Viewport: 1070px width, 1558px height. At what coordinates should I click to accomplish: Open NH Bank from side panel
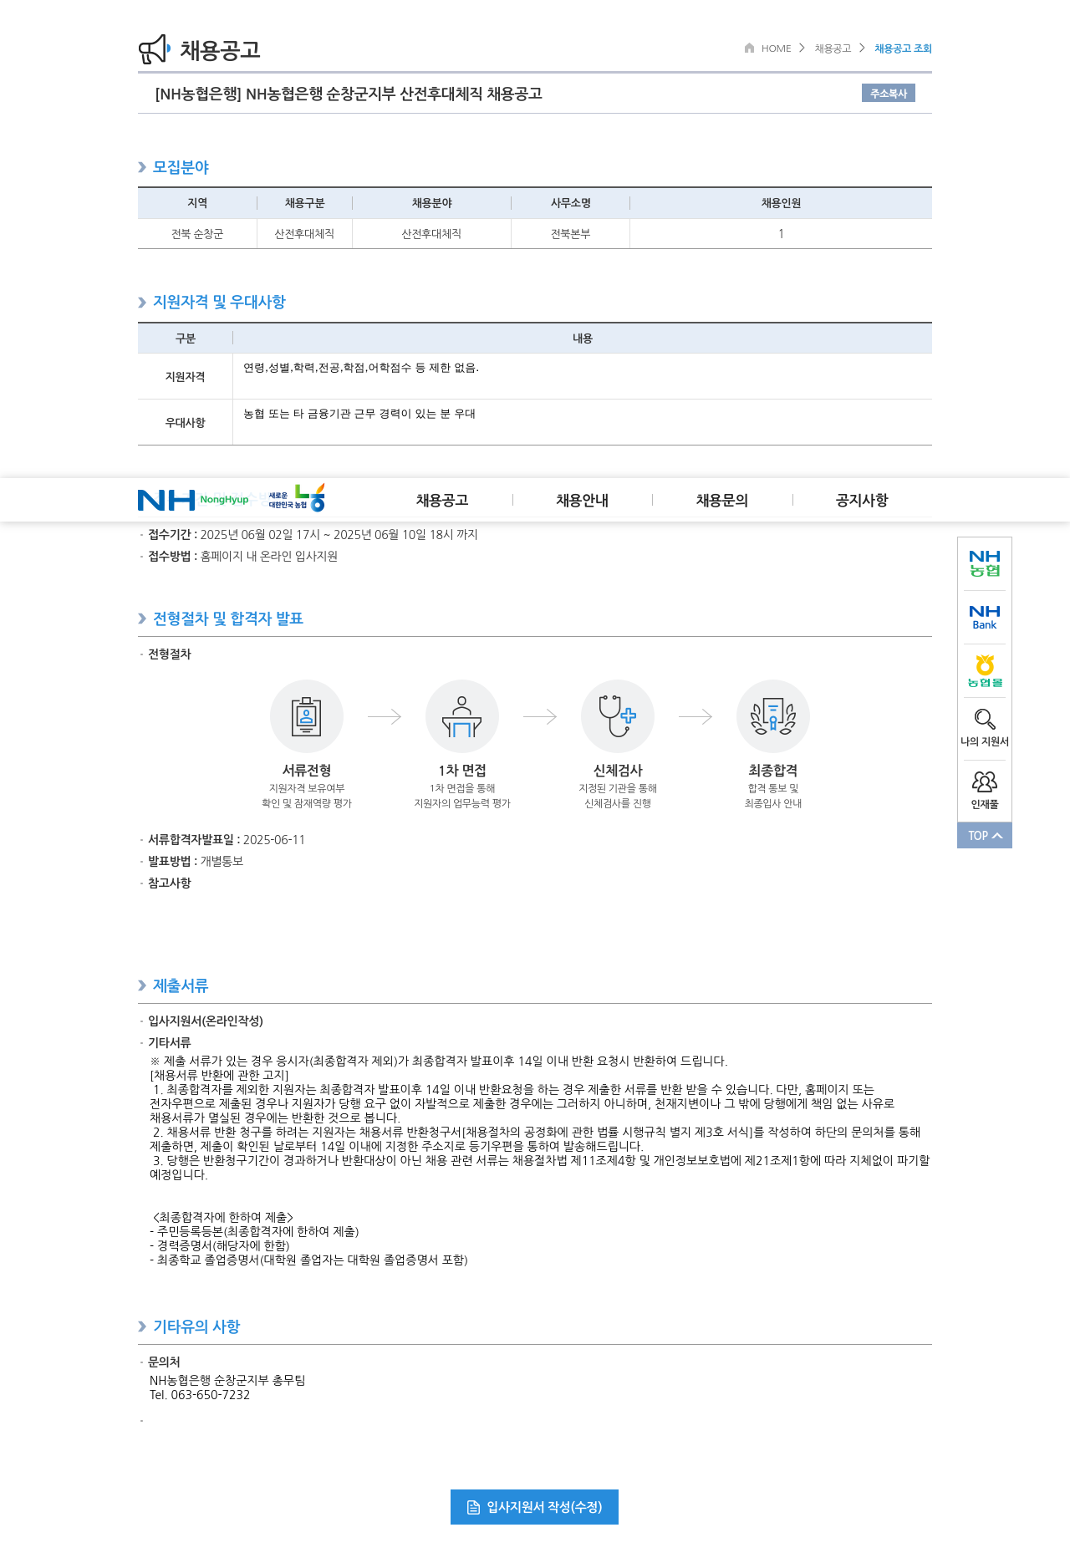[985, 618]
